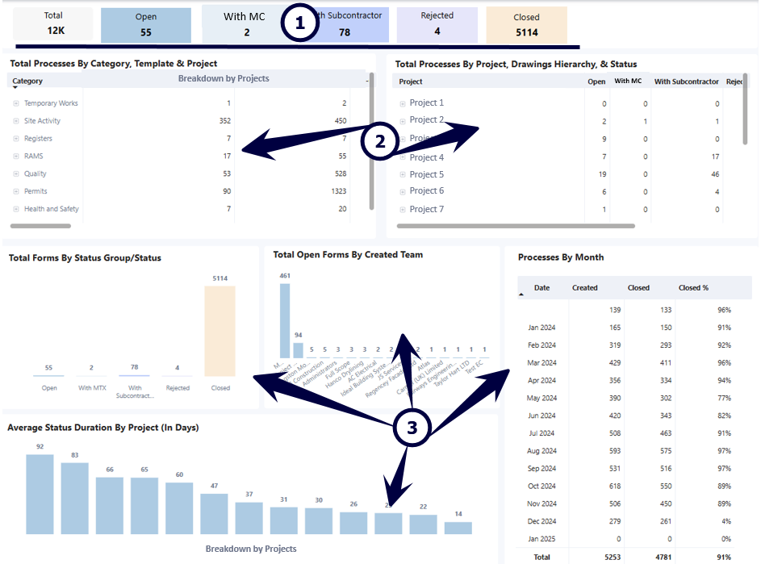The height and width of the screenshot is (564, 761).
Task: Select the Closed 5114 status card
Action: coord(527,25)
